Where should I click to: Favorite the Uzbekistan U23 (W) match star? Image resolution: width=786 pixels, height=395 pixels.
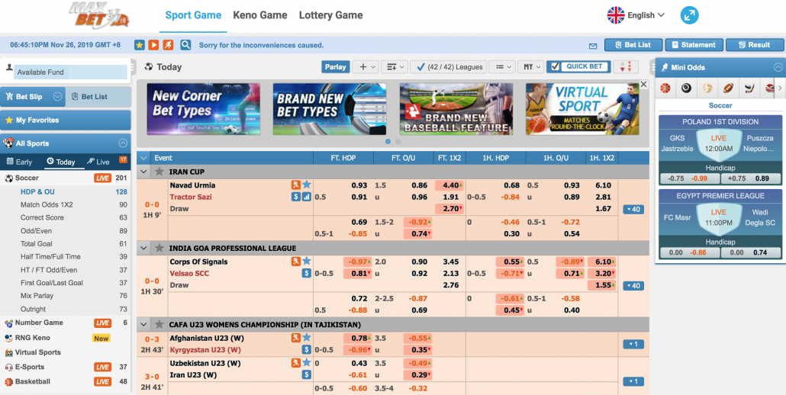306,362
